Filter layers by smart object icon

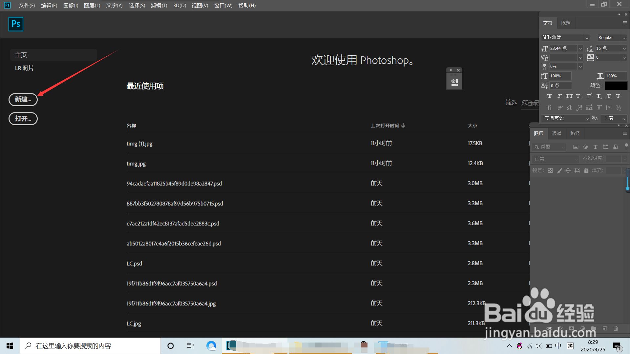click(x=616, y=147)
